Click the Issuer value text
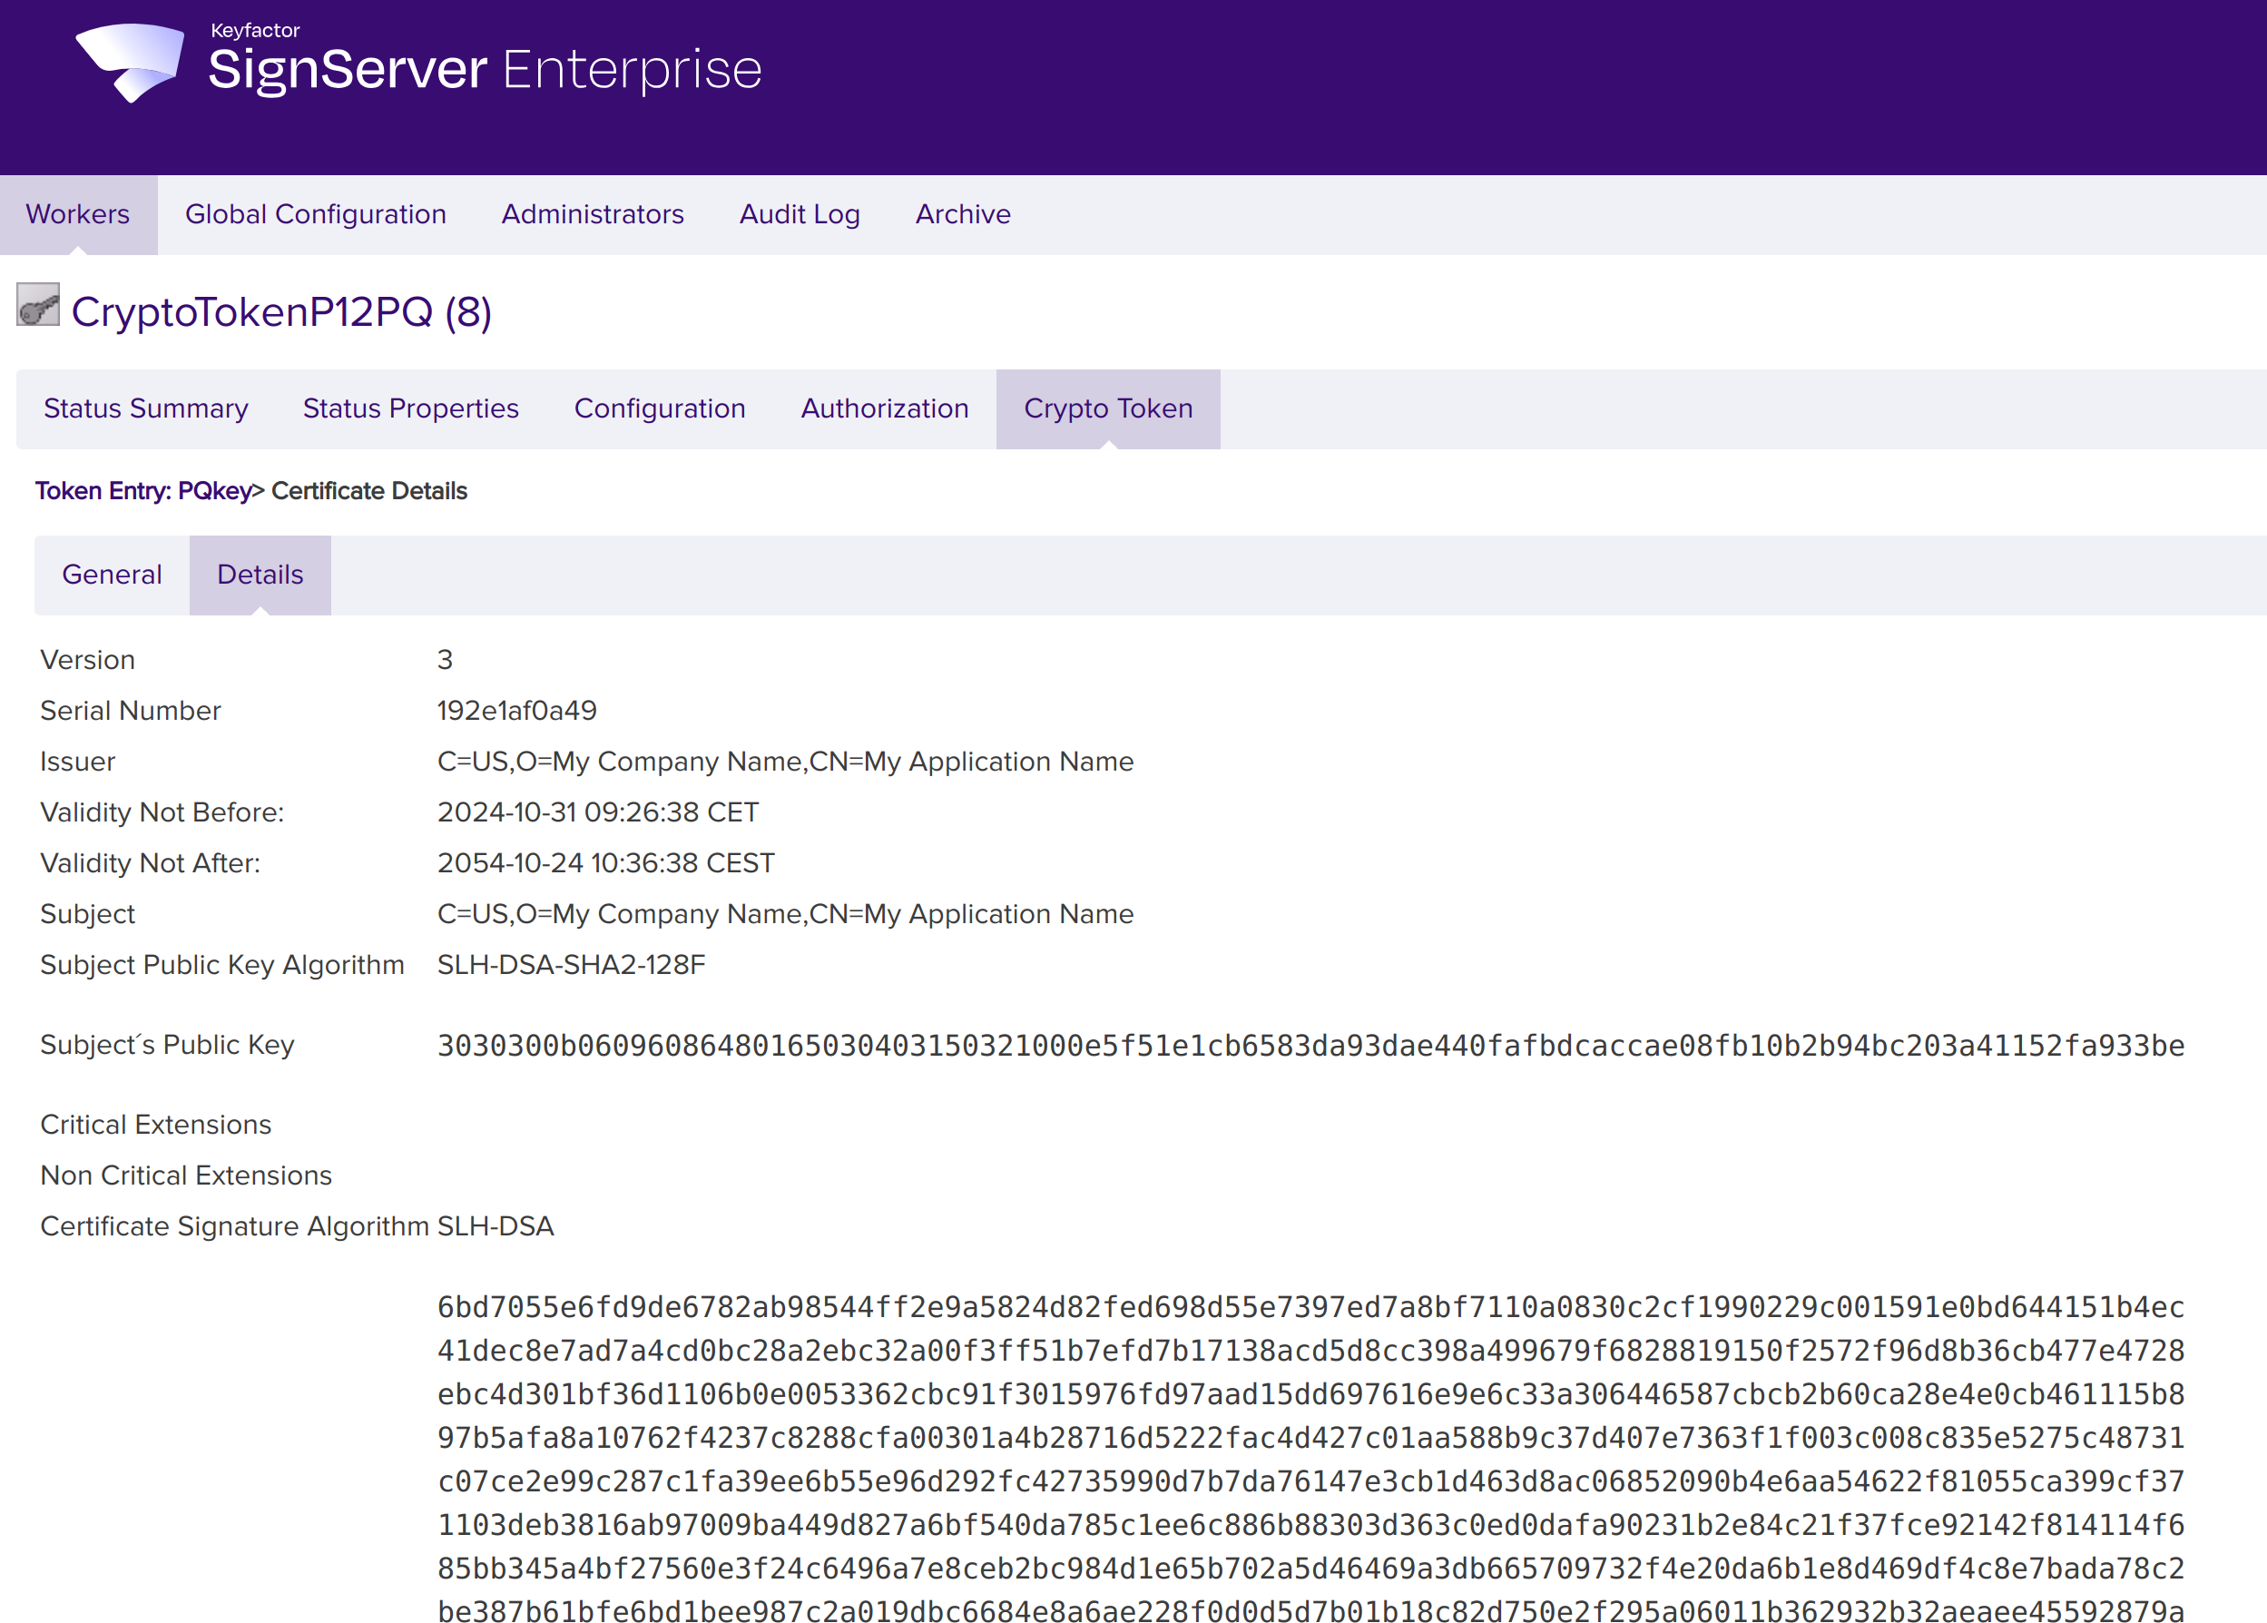The width and height of the screenshot is (2267, 1623). [785, 762]
